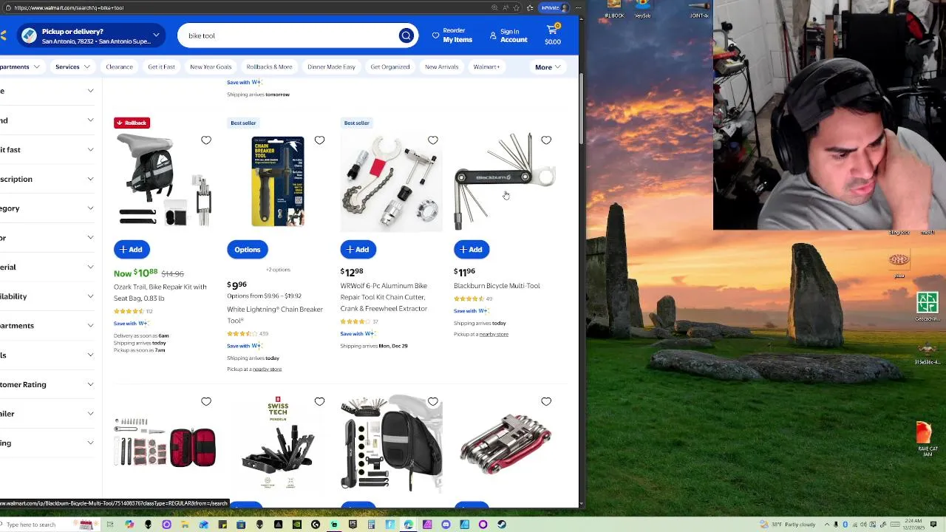Open the pizza desktop icon

899,264
